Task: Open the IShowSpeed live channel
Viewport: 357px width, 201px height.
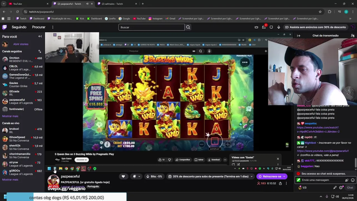Action: 22,139
